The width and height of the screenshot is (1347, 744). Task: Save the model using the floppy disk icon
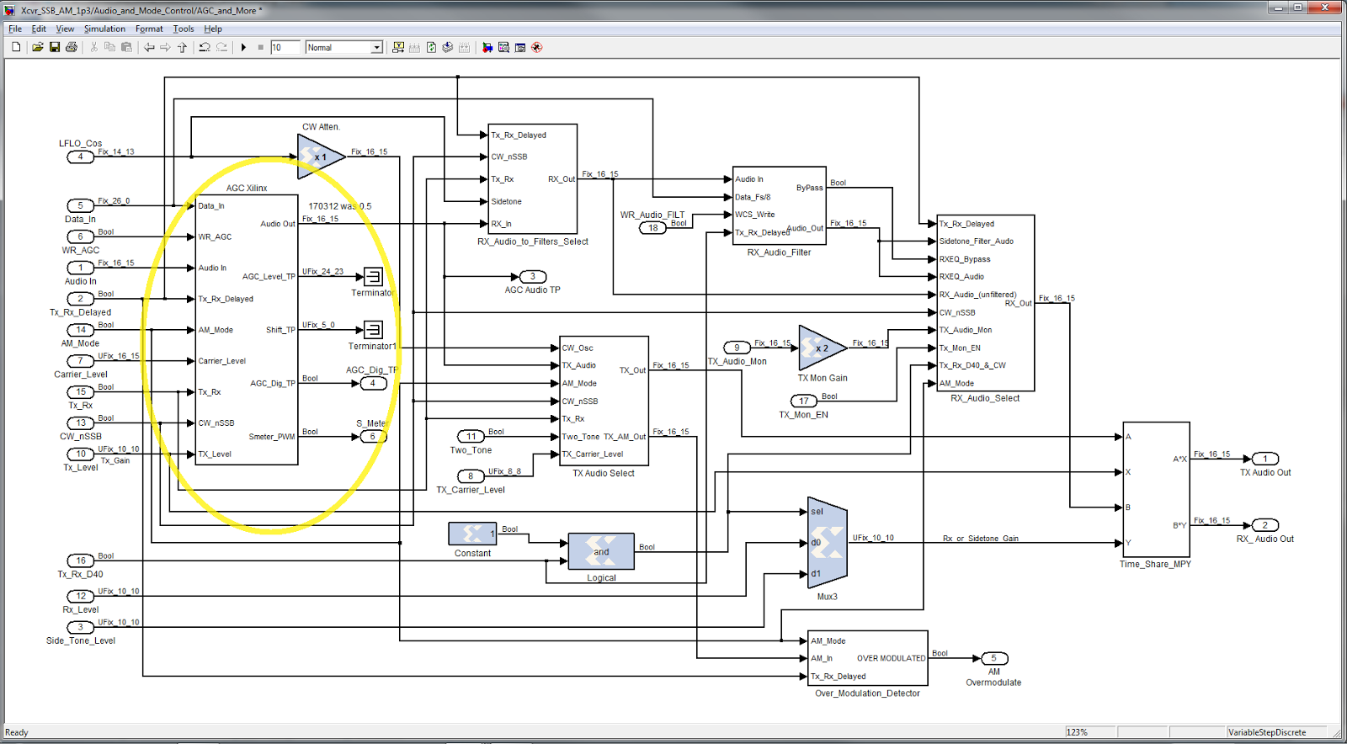point(55,47)
